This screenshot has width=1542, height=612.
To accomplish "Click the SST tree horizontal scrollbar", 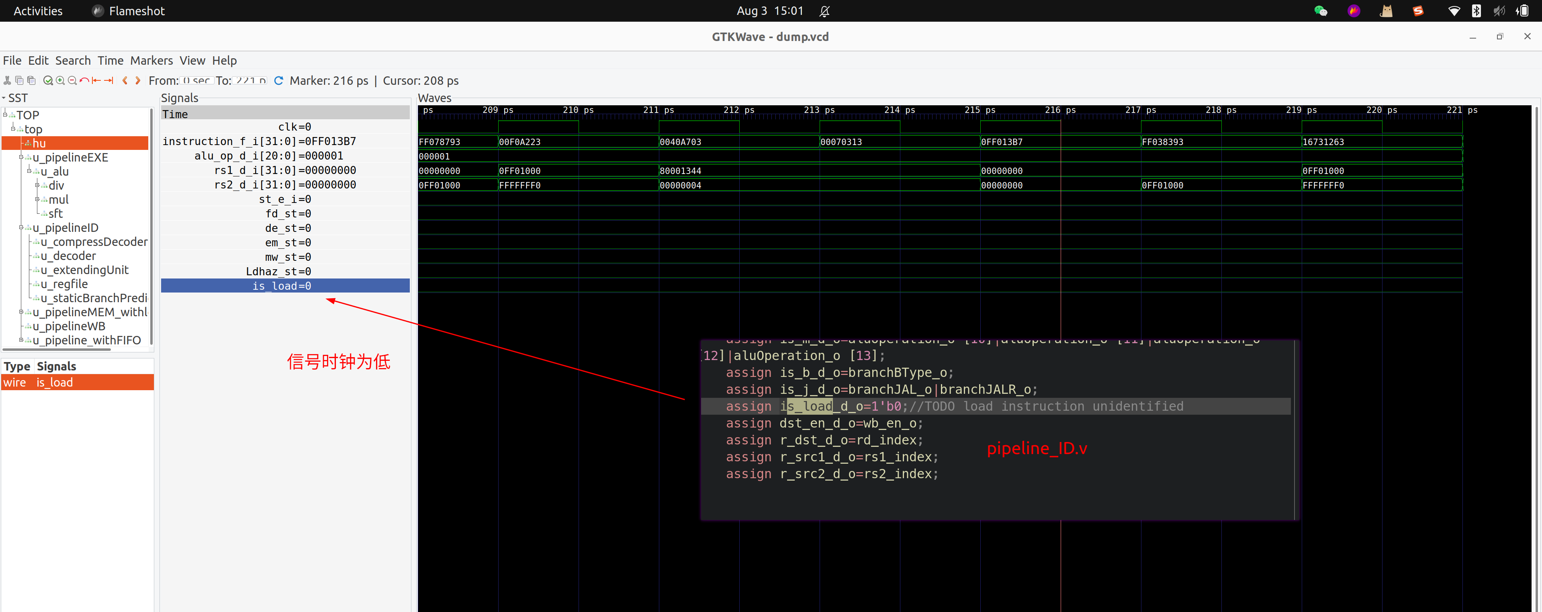I will (x=57, y=349).
